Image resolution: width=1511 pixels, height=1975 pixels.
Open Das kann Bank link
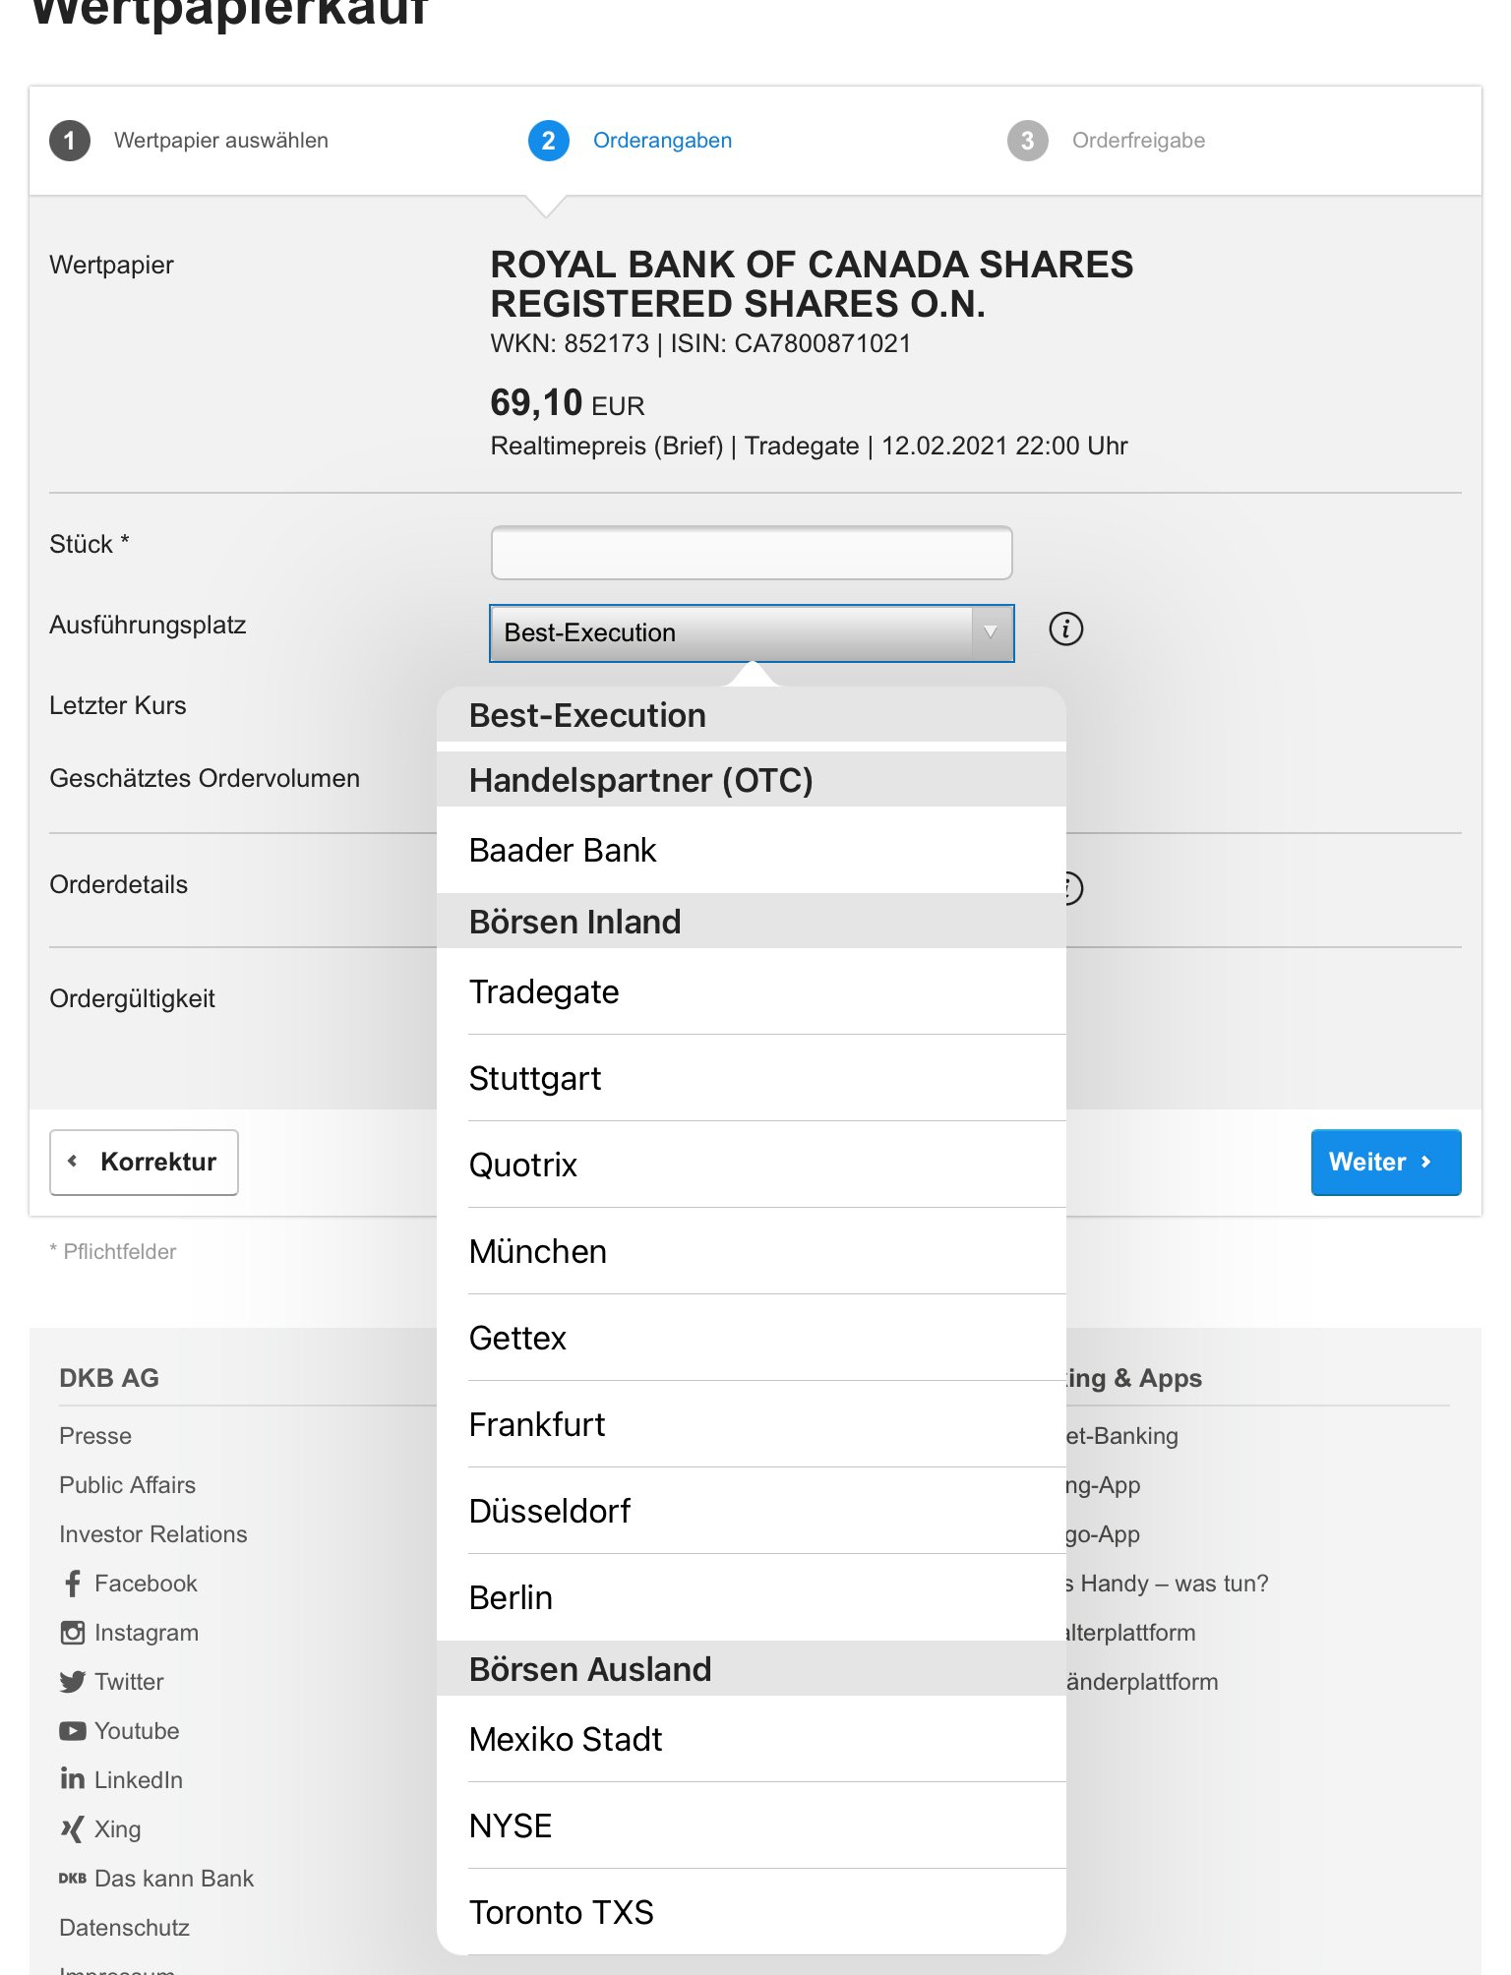(x=173, y=1879)
